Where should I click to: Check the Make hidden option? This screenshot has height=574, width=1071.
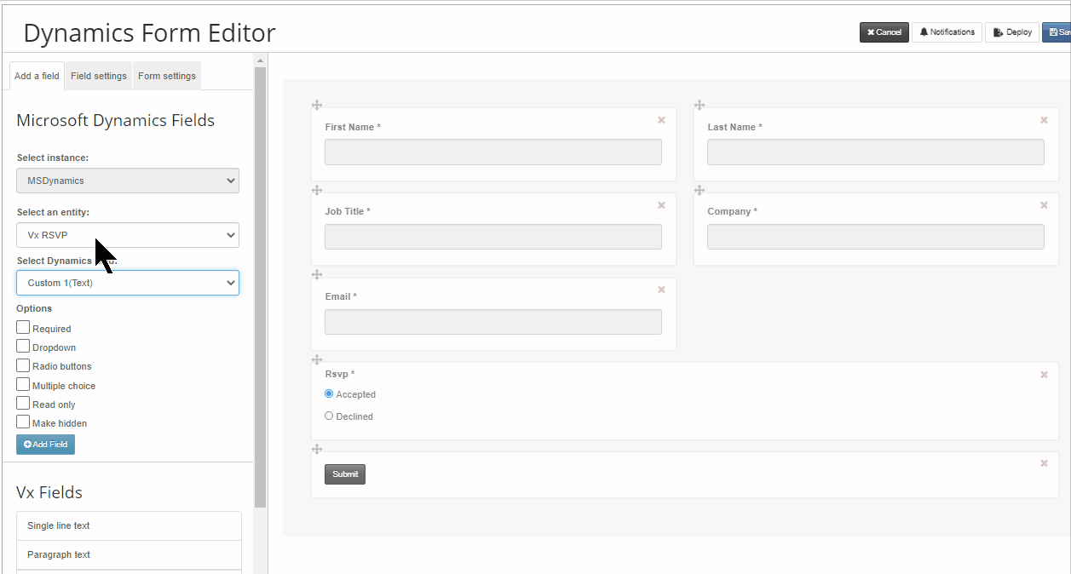tap(23, 422)
